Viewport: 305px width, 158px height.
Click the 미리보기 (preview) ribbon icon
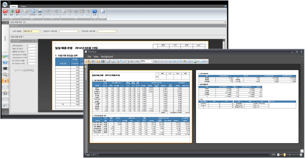coord(33,12)
